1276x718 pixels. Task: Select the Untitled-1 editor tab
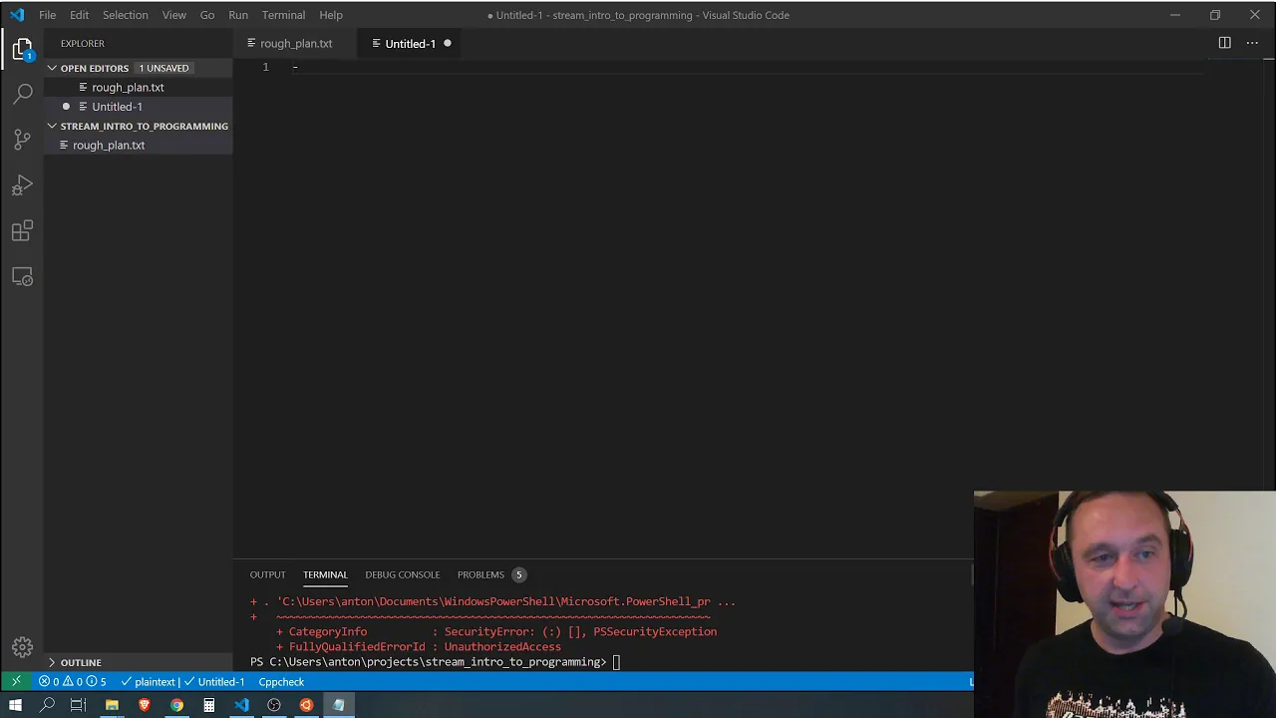[410, 44]
